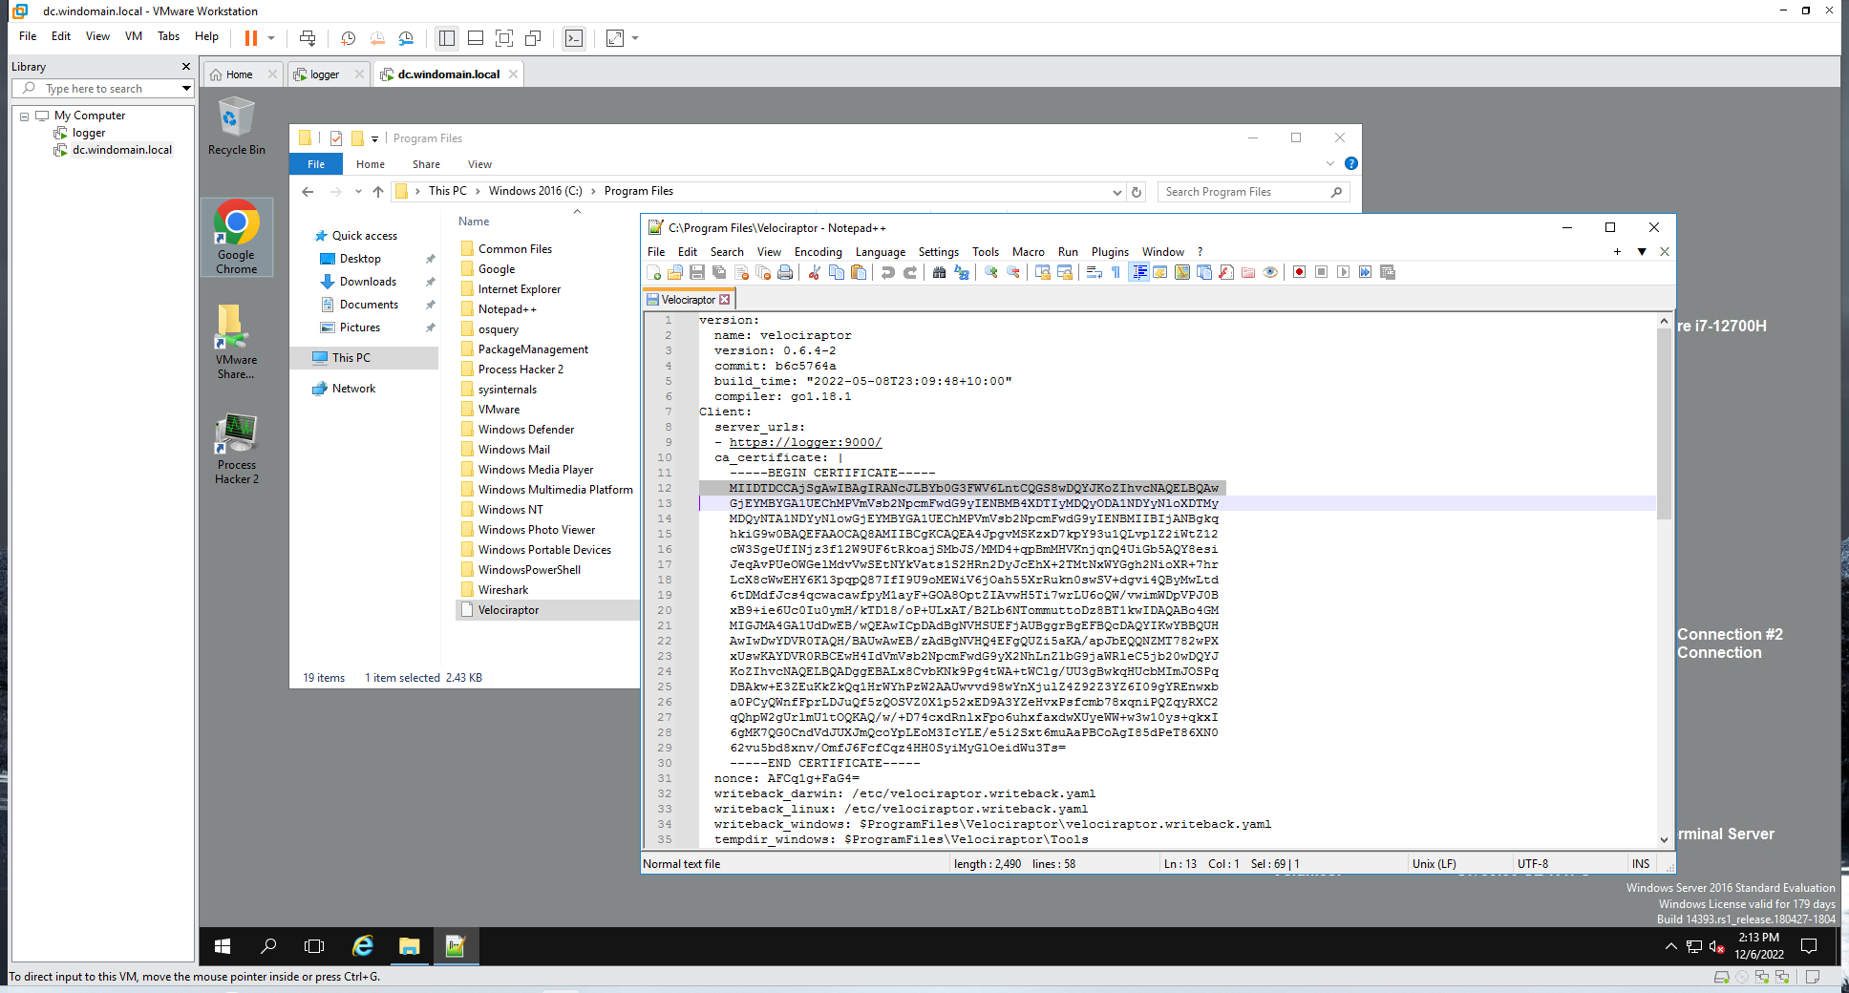Open the Snapshot Manager wrench-clock icon
1849x993 pixels.
(x=406, y=38)
